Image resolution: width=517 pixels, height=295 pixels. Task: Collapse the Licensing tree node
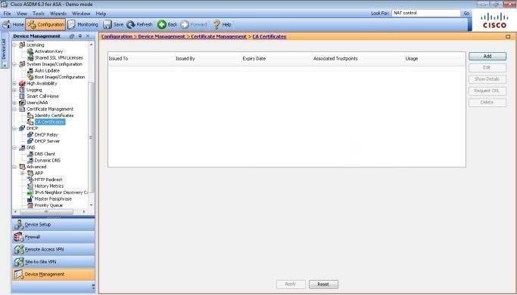14,45
